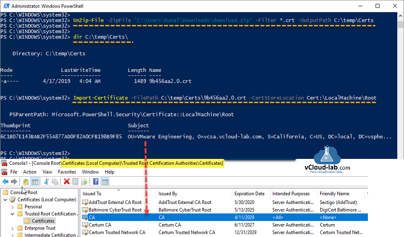Click <All> intended purposes cell
Viewport: 404px width, 237px height.
click(x=278, y=217)
